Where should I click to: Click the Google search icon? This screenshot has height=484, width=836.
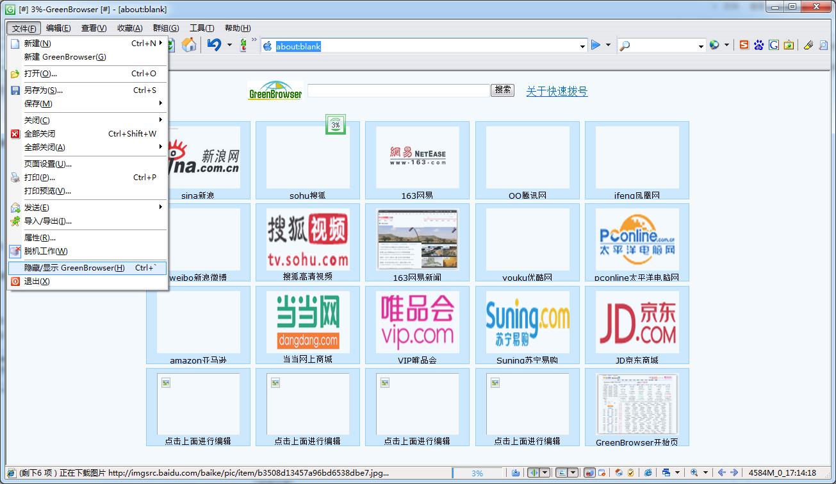coord(774,45)
